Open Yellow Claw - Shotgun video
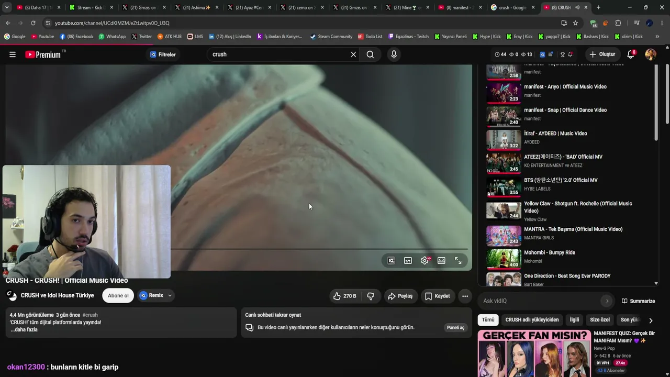The image size is (670, 377). coord(578,207)
